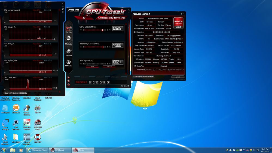The height and width of the screenshot is (153, 272).
Task: Toggle the OpenCL checkbox in GPU-Z
Action: 145,70
